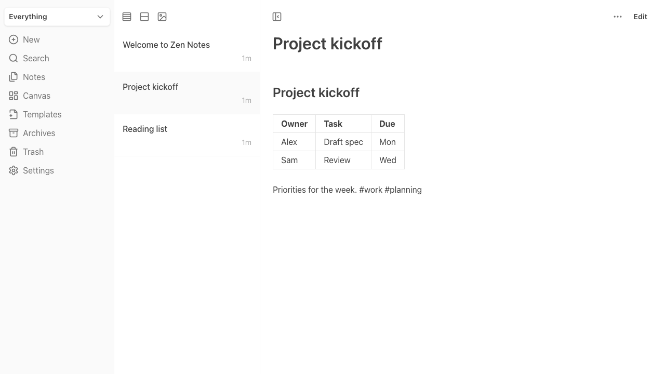
Task: Switch to compact list view icon
Action: click(x=127, y=17)
